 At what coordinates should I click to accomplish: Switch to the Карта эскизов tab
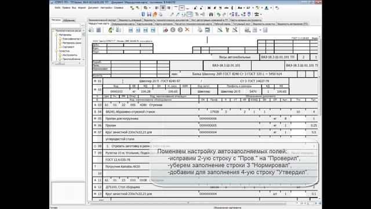click(x=144, y=24)
